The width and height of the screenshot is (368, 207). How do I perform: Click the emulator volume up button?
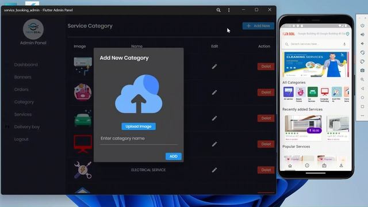pos(362,34)
